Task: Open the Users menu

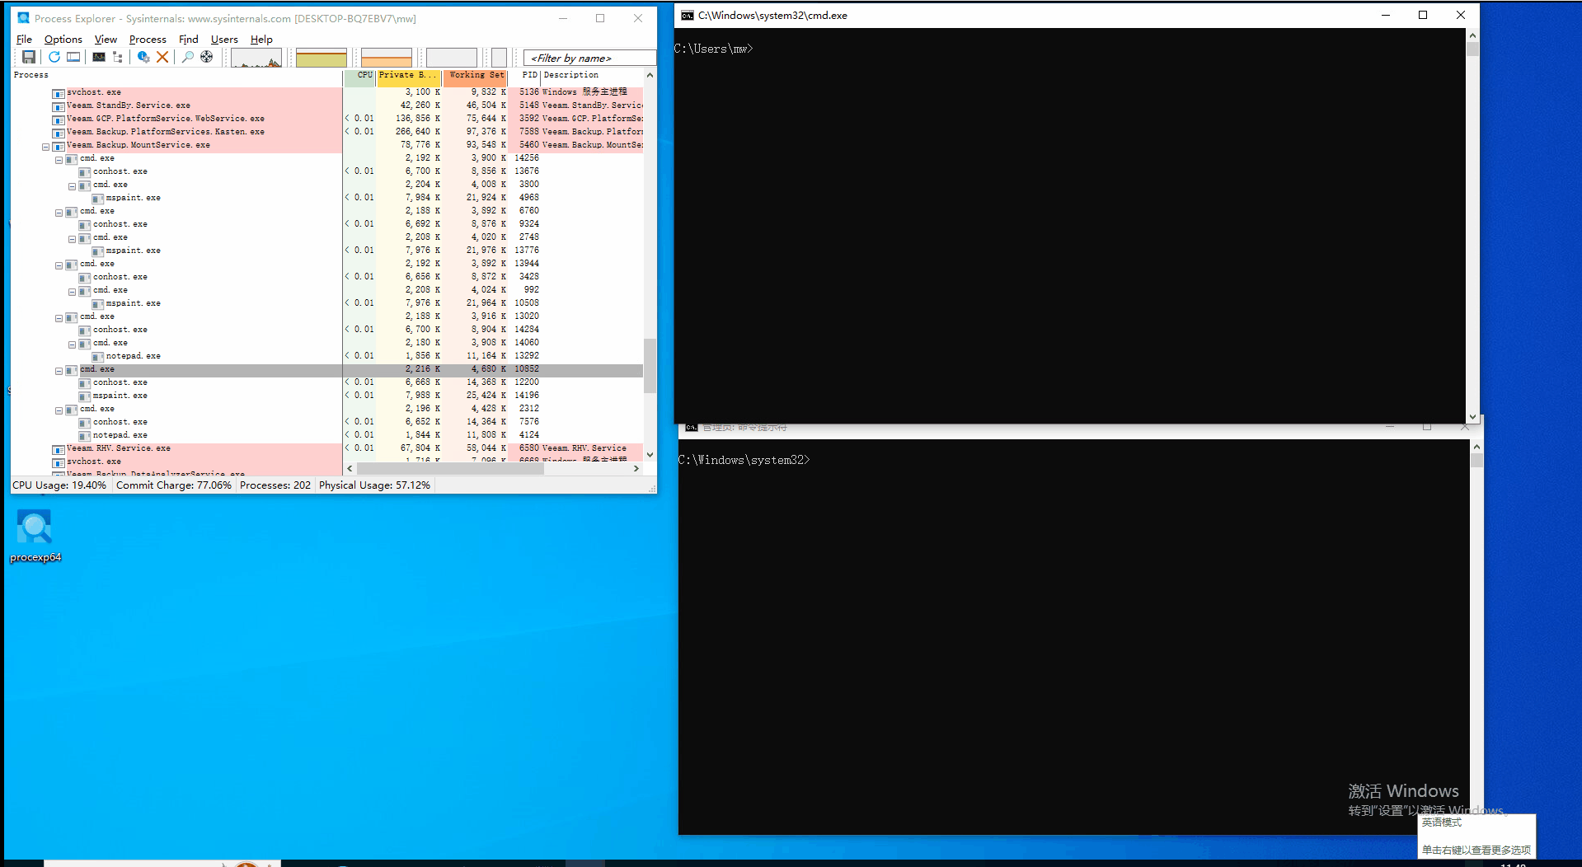Action: click(x=224, y=39)
